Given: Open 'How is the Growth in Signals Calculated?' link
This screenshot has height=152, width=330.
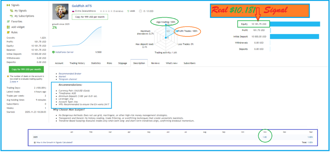Looking at the screenshot, I should [x=54, y=143].
